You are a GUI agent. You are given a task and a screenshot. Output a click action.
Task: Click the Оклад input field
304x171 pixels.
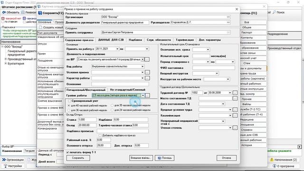point(87,125)
